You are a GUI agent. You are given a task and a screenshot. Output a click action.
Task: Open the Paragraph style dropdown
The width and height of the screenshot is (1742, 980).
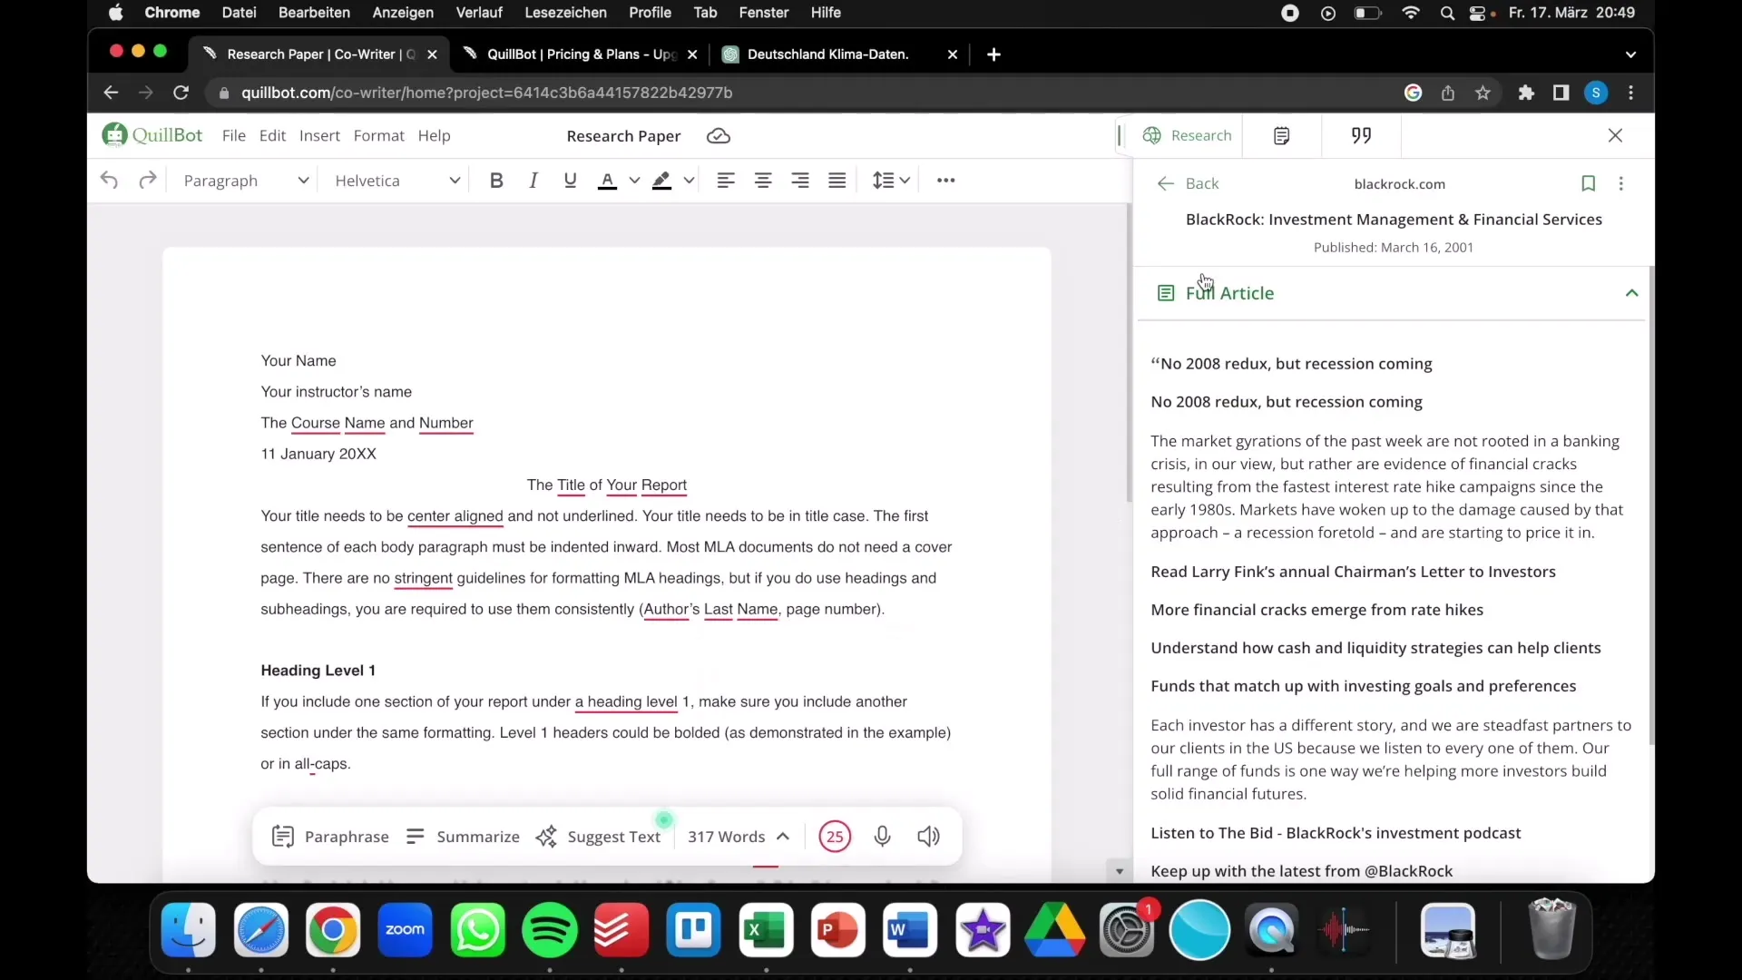click(245, 181)
